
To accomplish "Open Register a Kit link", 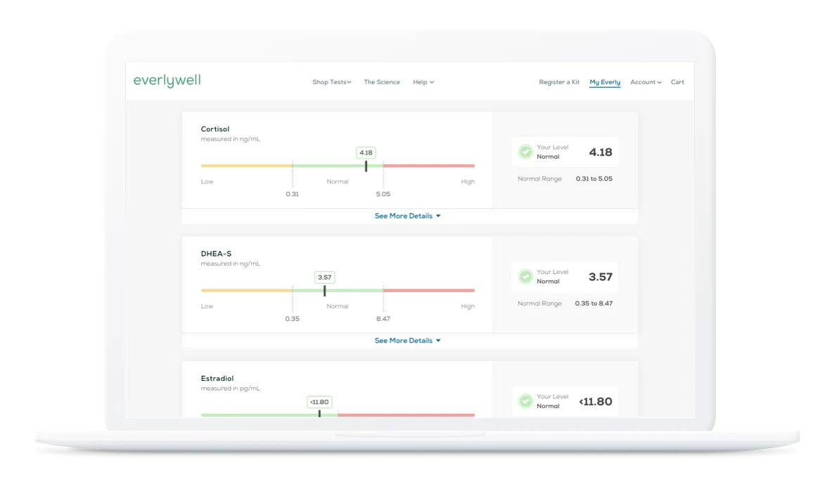I will [x=559, y=82].
